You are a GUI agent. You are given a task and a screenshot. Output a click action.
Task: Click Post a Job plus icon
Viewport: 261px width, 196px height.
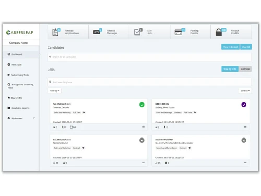pos(9,64)
